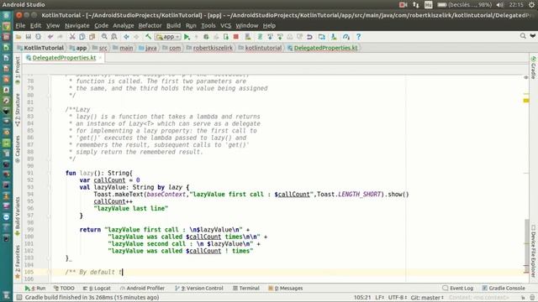Click the editor vertical scrollbar thumb
This screenshot has height=302, width=538.
click(x=527, y=247)
